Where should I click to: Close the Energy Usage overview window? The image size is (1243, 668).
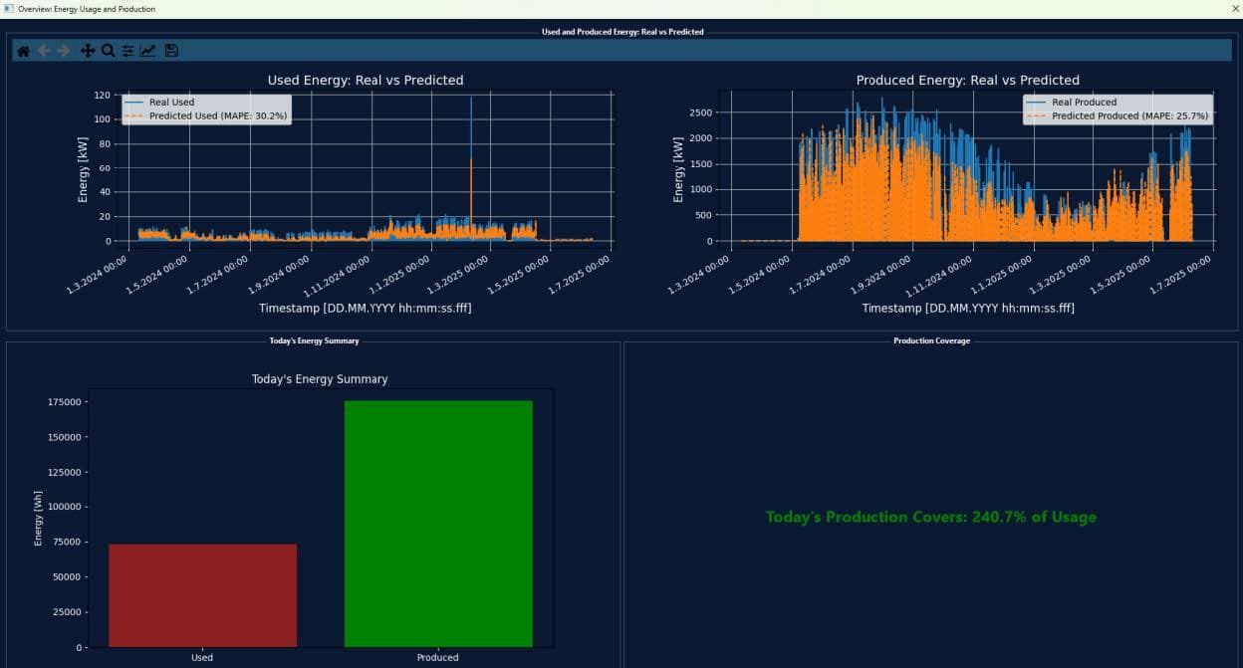(1234, 9)
